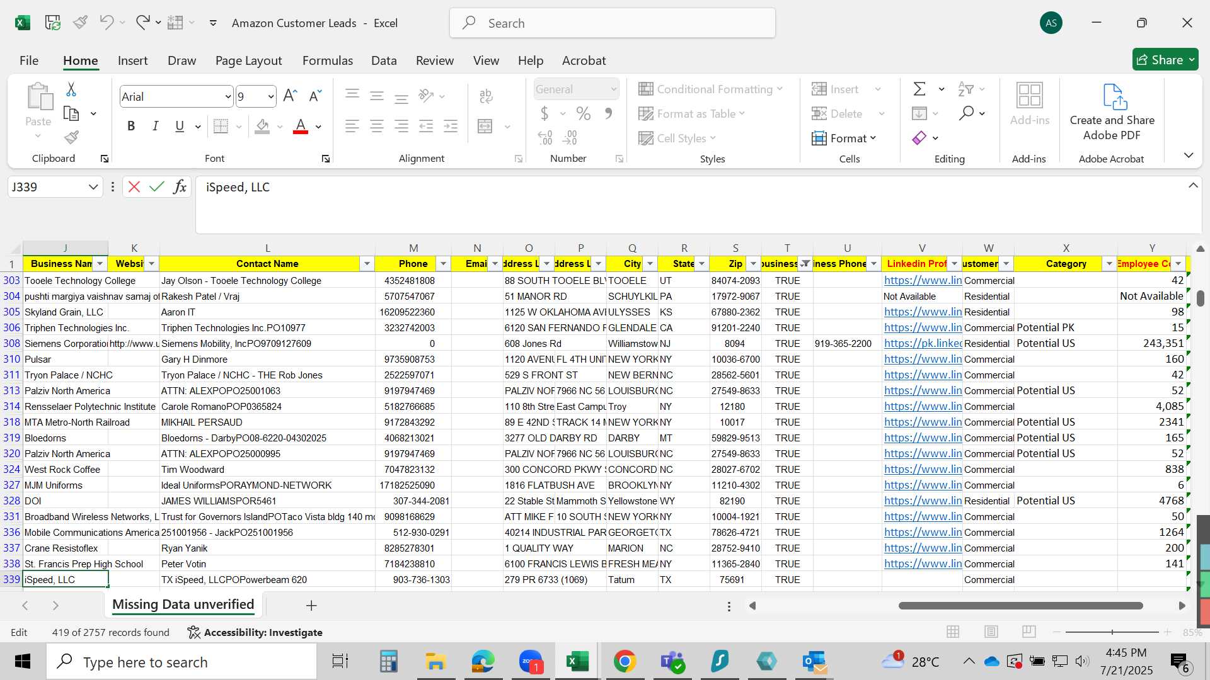The image size is (1210, 680).
Task: Open Google Chrome from taskbar
Action: [625, 662]
